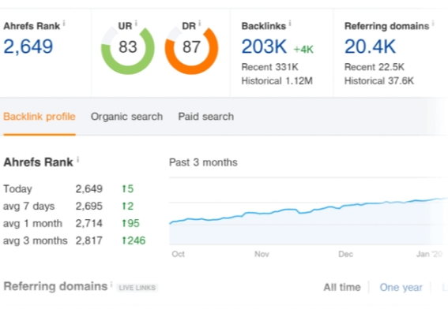Click the Recent 331K backlinks text
The height and width of the screenshot is (309, 448).
click(x=269, y=67)
